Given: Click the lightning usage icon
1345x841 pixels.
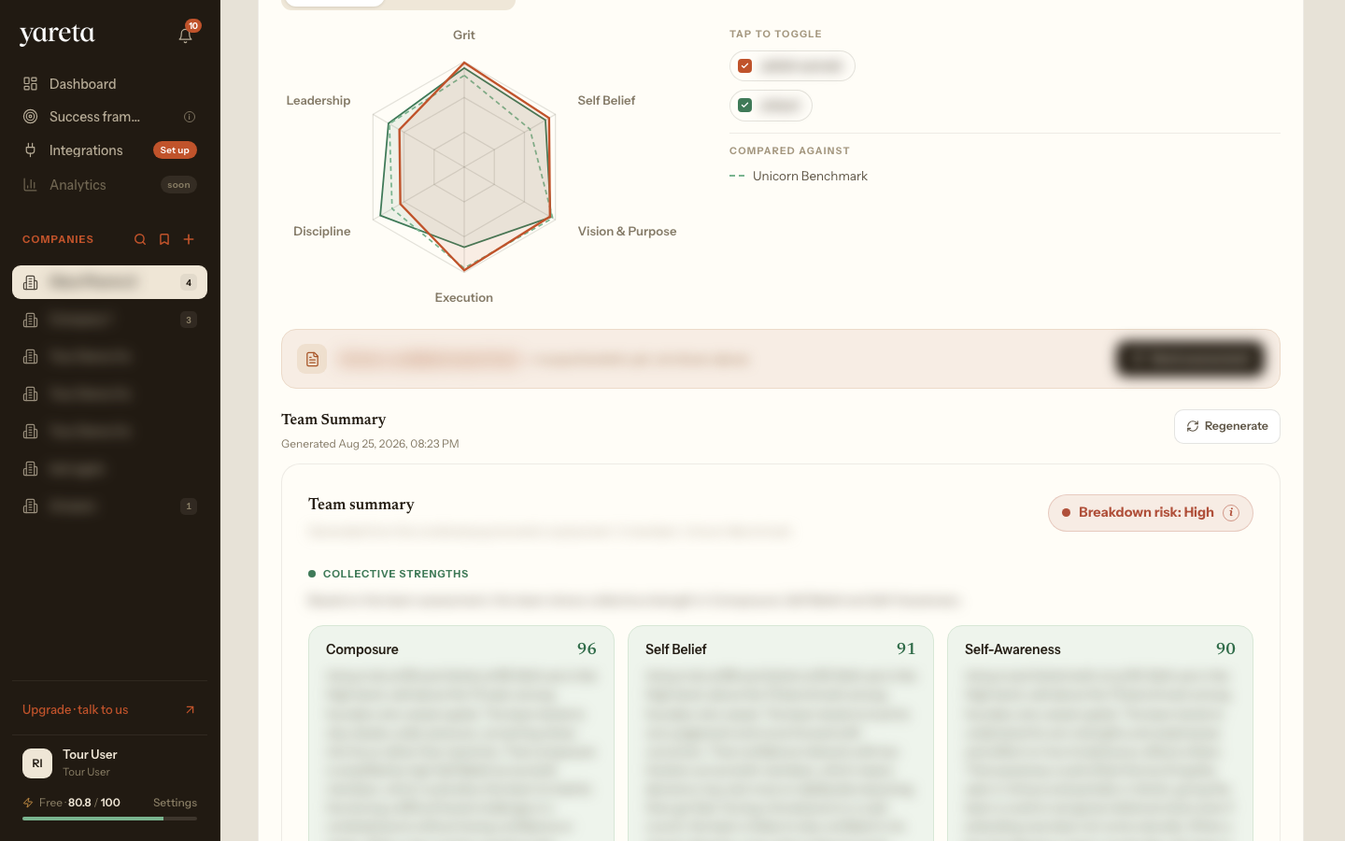Looking at the screenshot, I should [x=28, y=803].
